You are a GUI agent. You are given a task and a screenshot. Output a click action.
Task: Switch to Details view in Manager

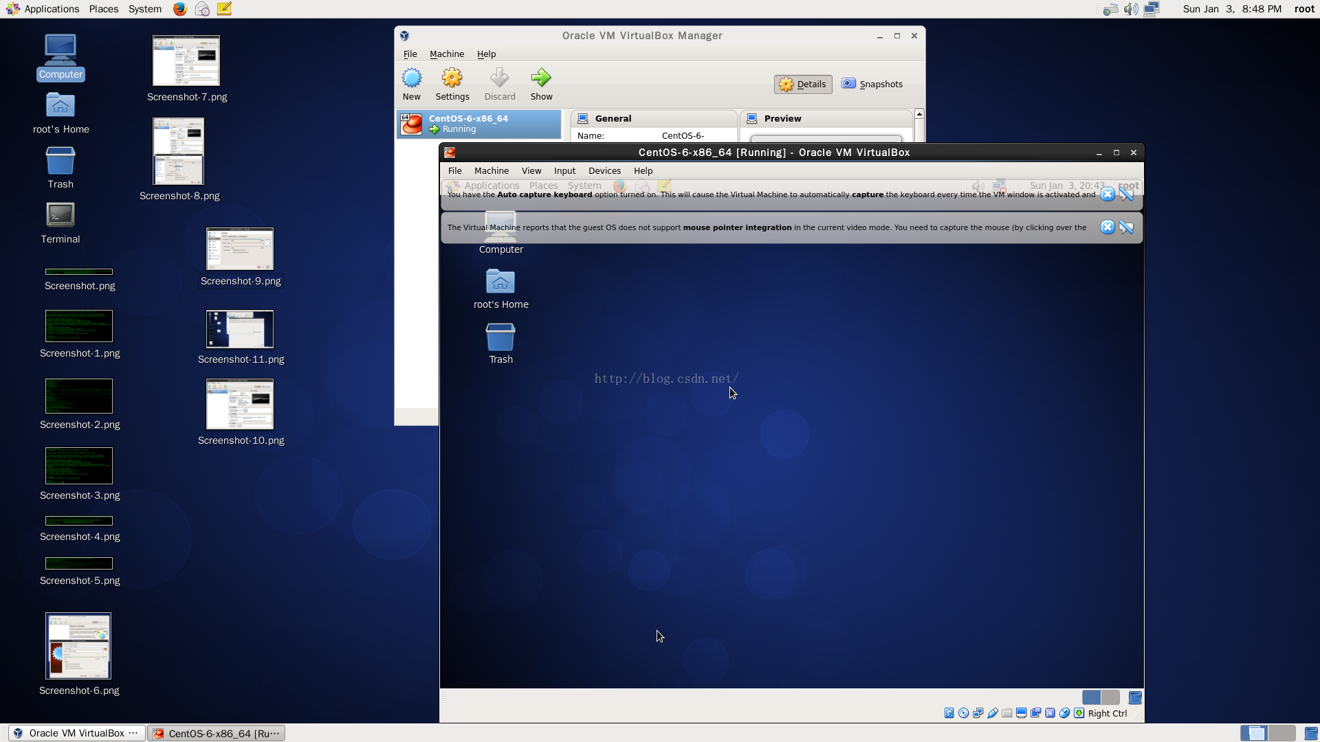coord(803,84)
